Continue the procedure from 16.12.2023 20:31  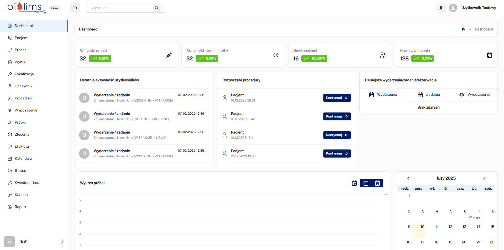(x=337, y=98)
